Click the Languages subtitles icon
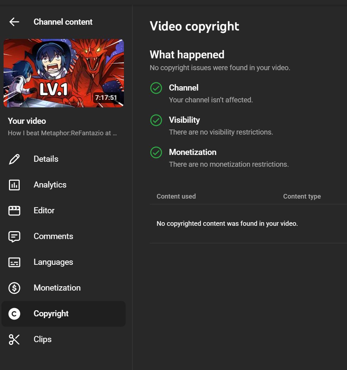Viewport: 347px width, 370px height. pyautogui.click(x=14, y=262)
